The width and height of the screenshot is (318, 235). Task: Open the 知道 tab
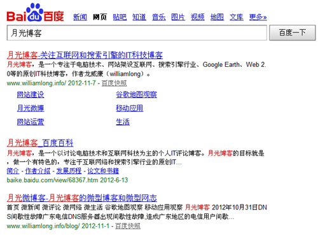(x=139, y=17)
